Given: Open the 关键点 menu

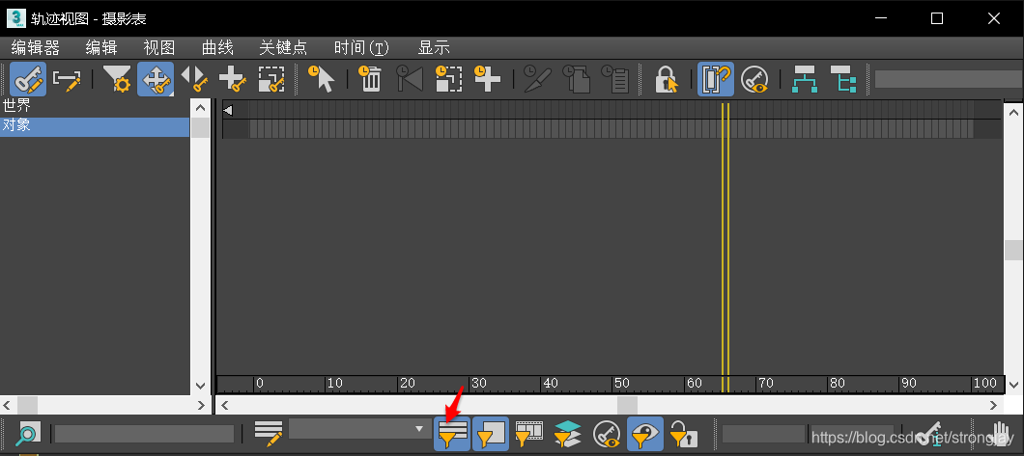Looking at the screenshot, I should pyautogui.click(x=283, y=47).
